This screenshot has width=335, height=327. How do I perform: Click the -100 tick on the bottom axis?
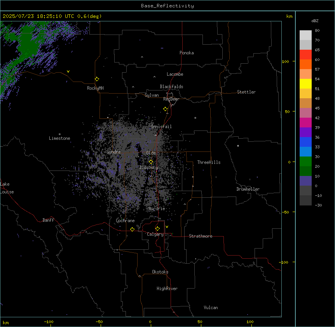click(x=49, y=322)
